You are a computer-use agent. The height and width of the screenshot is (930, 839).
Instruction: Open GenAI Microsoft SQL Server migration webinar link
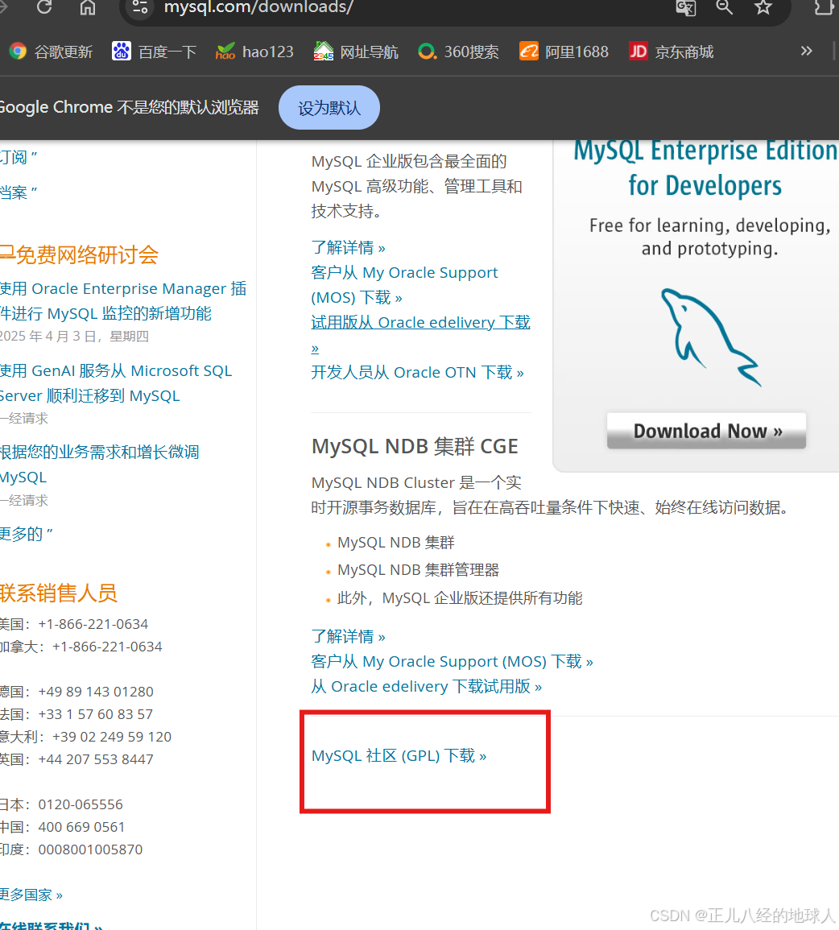click(x=116, y=383)
